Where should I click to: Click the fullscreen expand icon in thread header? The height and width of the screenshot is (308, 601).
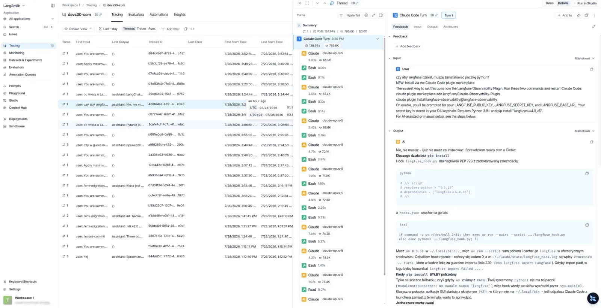click(x=307, y=3)
